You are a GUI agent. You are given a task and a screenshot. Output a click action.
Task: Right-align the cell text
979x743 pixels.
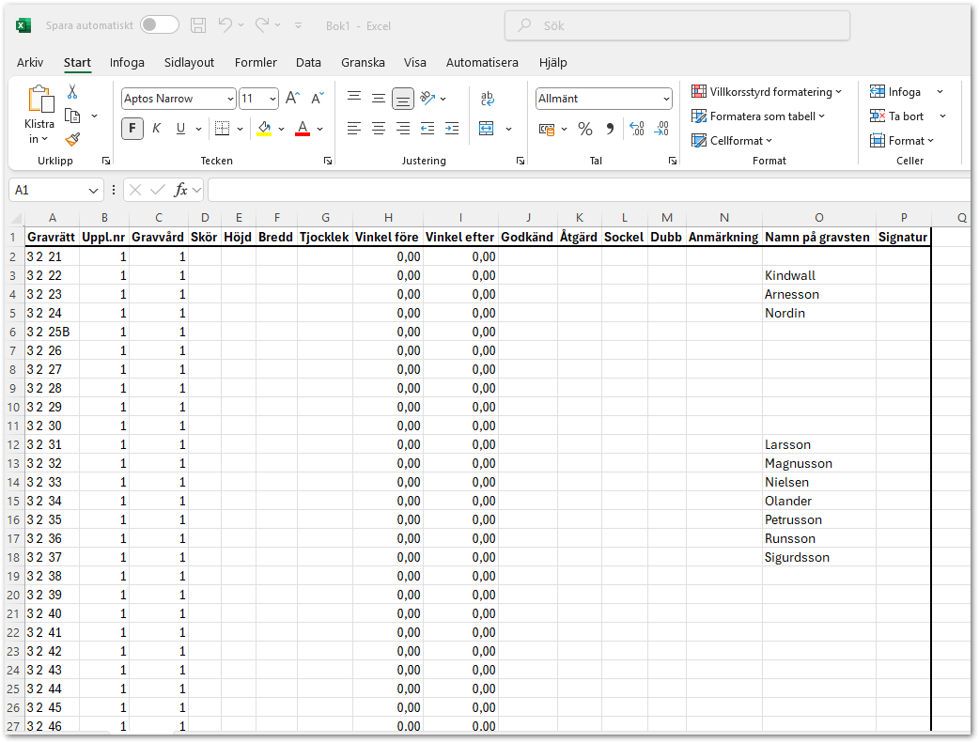pyautogui.click(x=403, y=129)
